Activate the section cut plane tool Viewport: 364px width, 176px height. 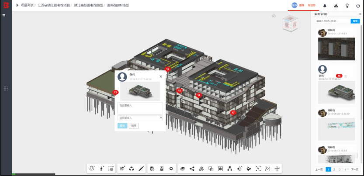pos(239,169)
